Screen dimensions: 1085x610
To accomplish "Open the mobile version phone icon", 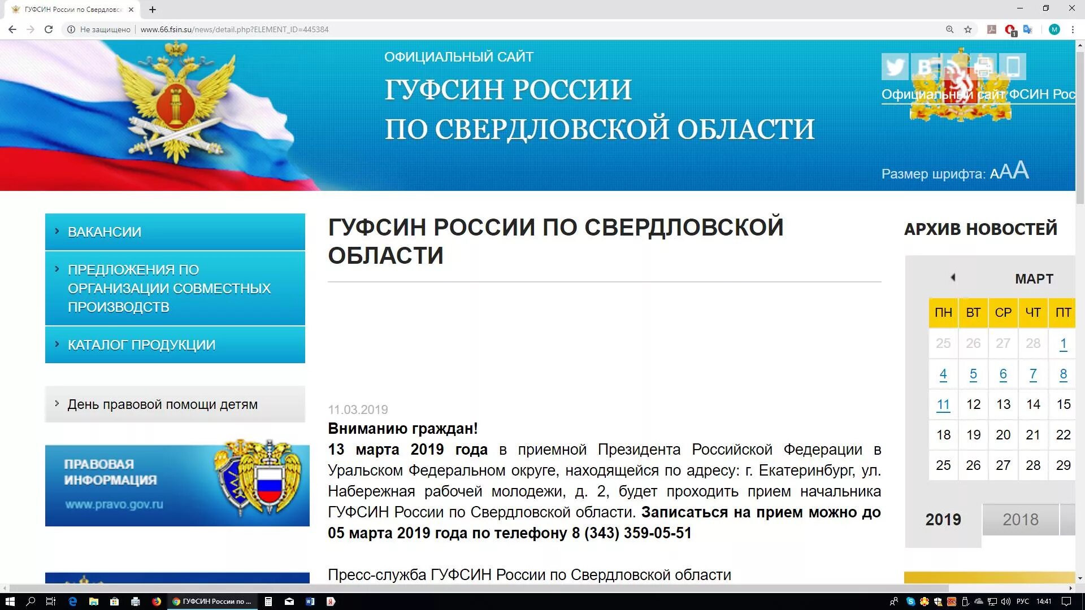I will tap(1013, 67).
